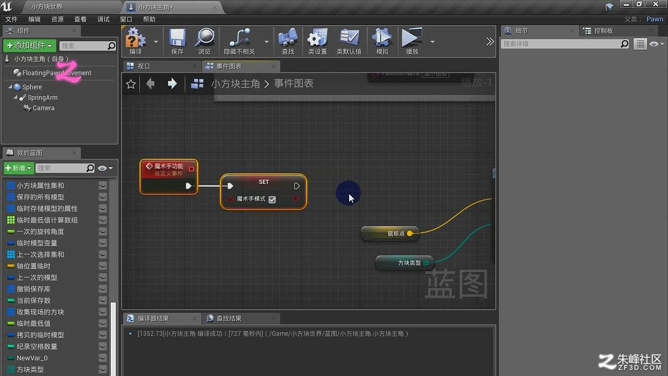668x376 pixels.
Task: Click the graph overview grid icon
Action: click(197, 84)
